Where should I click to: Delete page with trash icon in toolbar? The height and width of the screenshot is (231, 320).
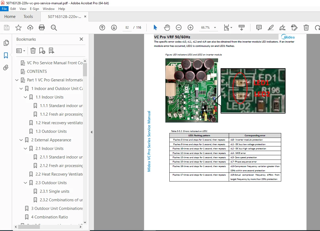click(306, 28)
